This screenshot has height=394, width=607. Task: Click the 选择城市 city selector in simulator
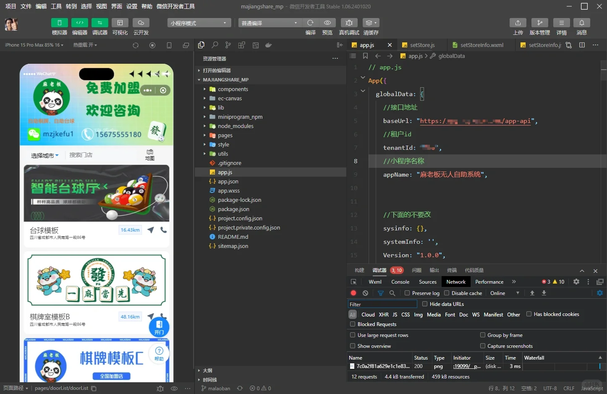[x=44, y=156]
